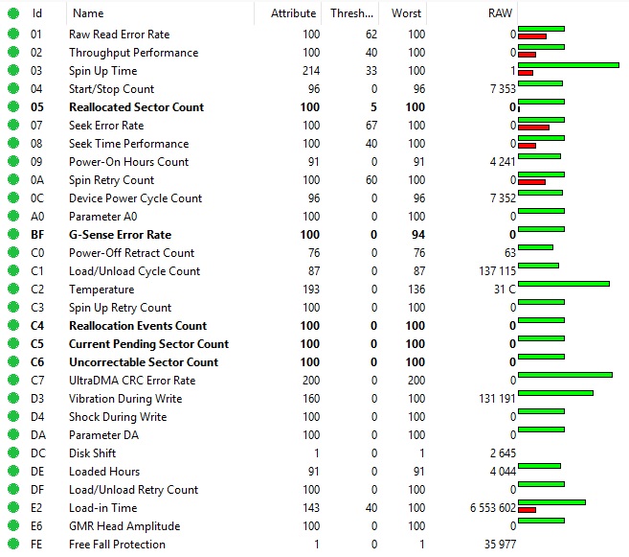
Task: Sort by the Name column header
Action: 88,13
